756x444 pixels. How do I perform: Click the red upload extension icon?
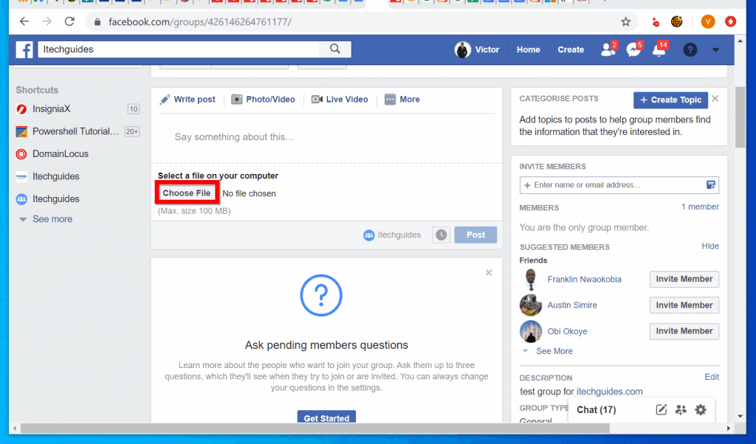click(730, 21)
